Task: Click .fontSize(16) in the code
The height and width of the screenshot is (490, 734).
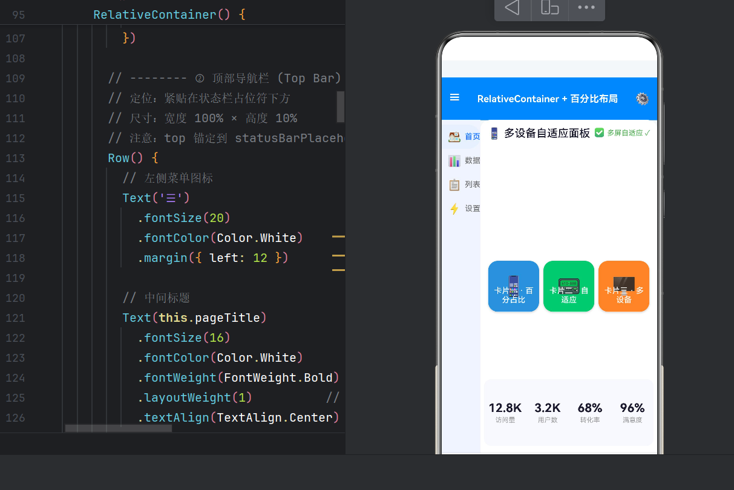Action: tap(184, 338)
